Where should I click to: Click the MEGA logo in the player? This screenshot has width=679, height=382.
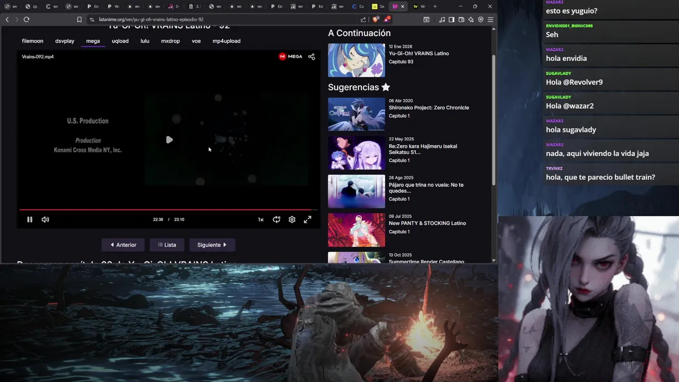pyautogui.click(x=291, y=57)
